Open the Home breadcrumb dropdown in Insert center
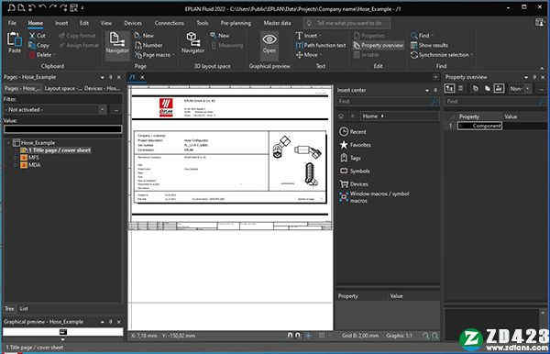 tap(382, 116)
